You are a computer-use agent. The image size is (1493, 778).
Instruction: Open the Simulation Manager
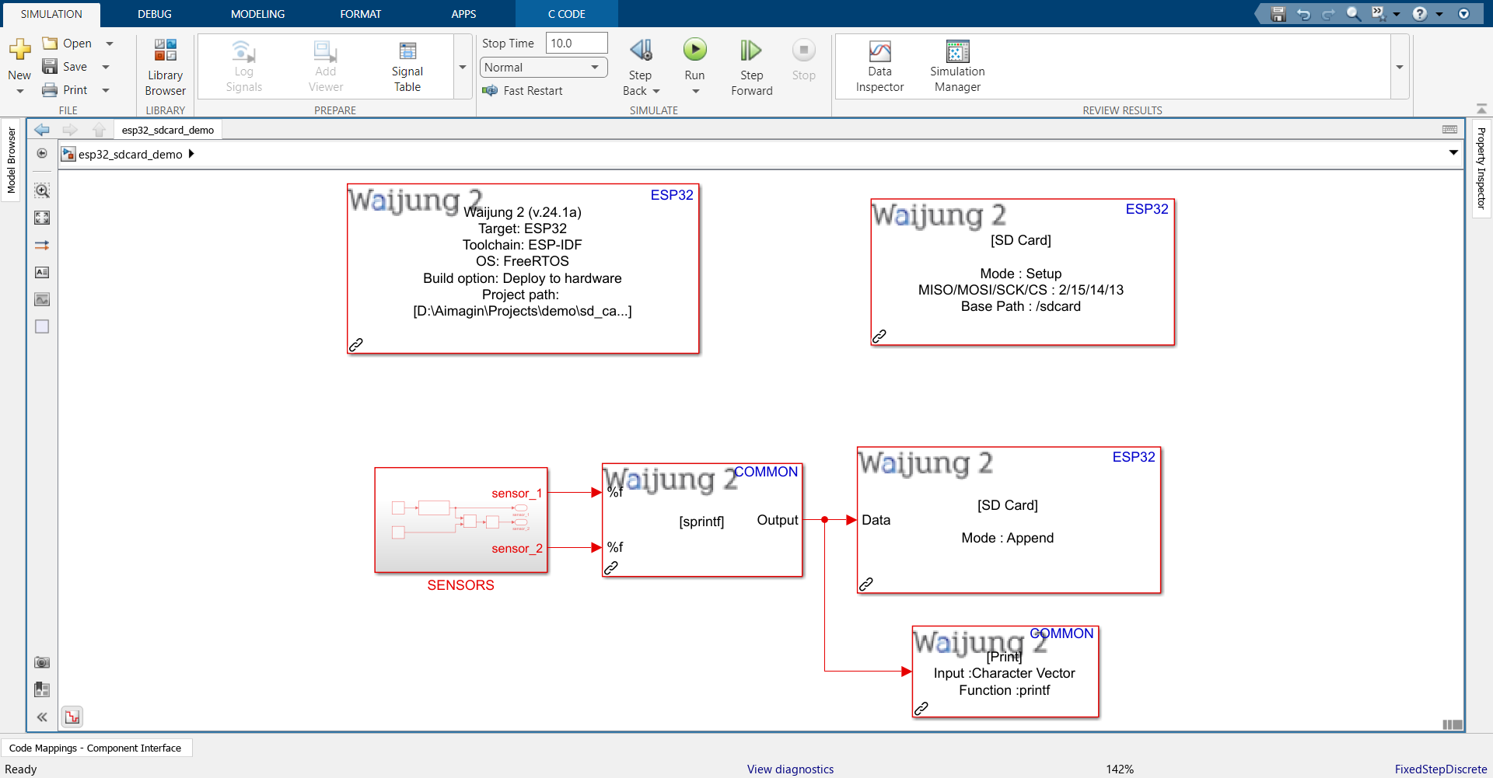(x=957, y=68)
